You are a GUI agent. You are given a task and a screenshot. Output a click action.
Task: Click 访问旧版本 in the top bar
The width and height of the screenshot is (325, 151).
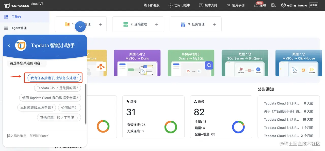[182, 5]
